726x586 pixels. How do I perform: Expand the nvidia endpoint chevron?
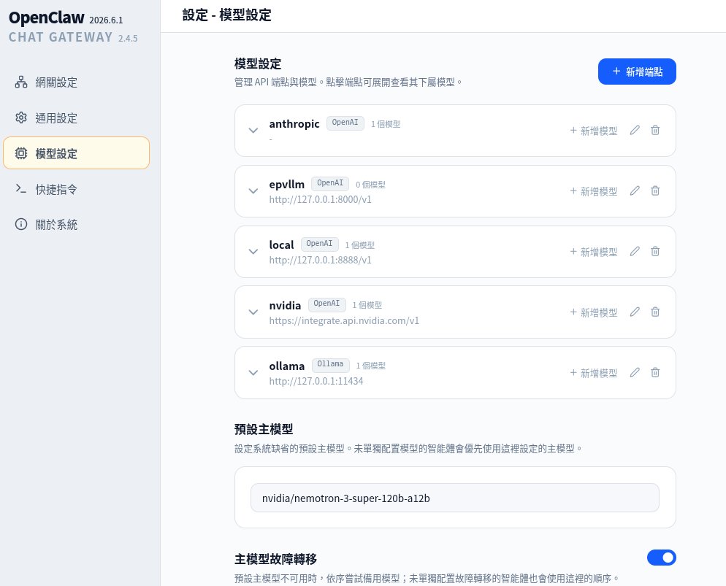[x=253, y=312]
